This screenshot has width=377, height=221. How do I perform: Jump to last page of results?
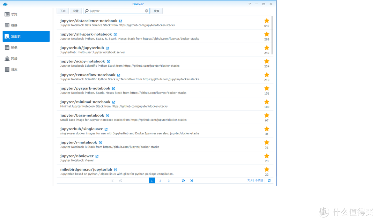click(192, 181)
